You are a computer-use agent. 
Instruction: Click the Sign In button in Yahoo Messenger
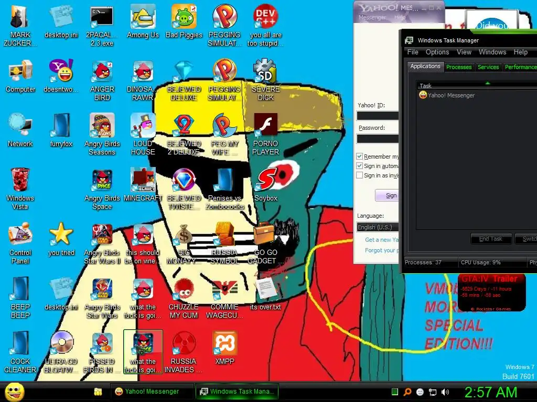388,196
